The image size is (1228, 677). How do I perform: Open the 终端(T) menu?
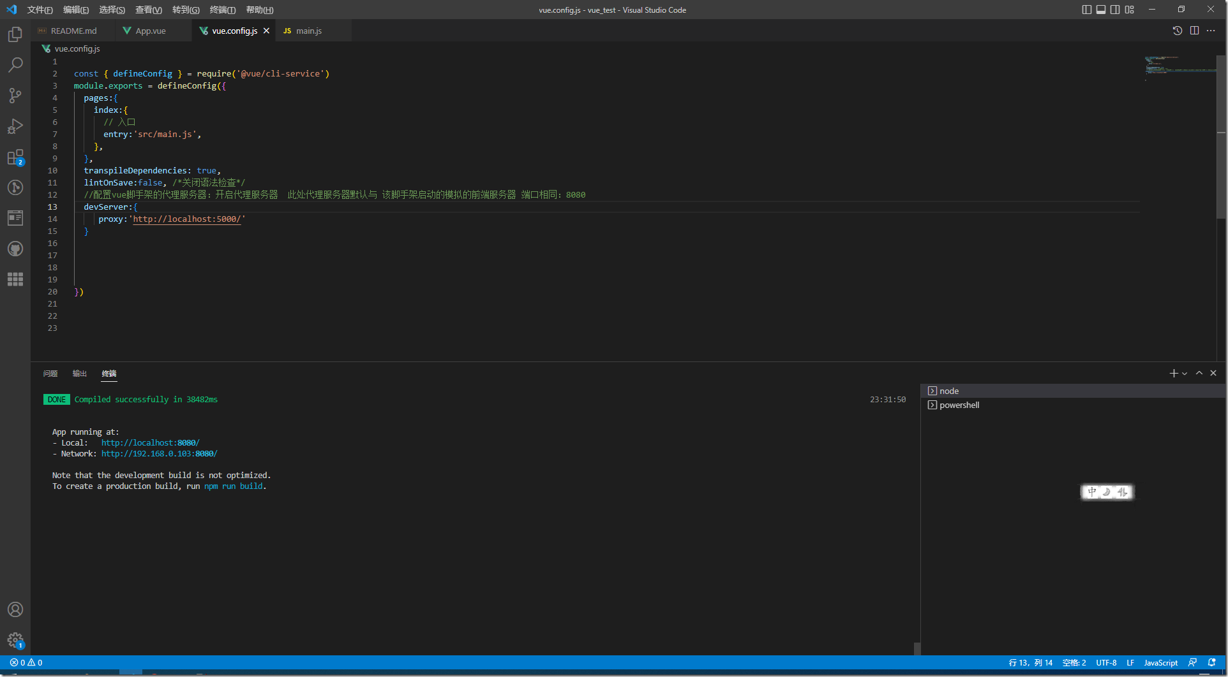[x=223, y=10]
